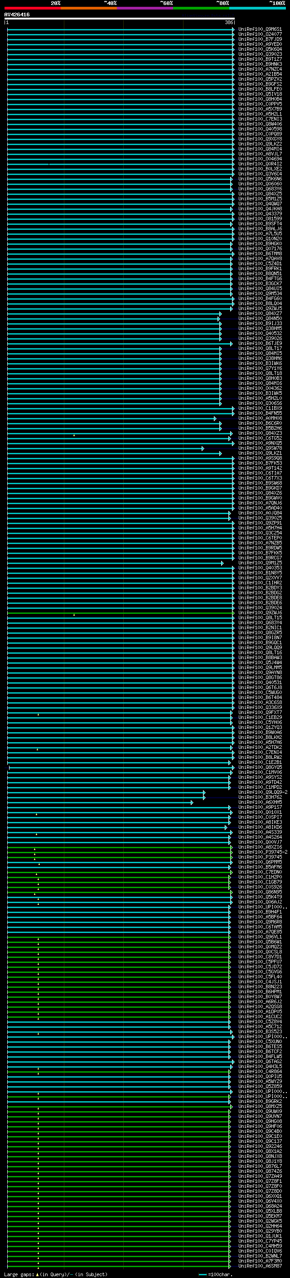Screen dimensions: 290x1278
Task: Select the UniRef100_P39745-2 label
Action: (x=263, y=852)
